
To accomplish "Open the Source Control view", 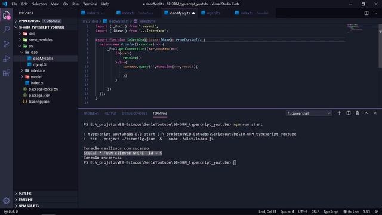I will pyautogui.click(x=7, y=44).
